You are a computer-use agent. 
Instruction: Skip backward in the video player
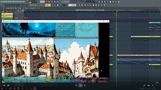(76, 85)
